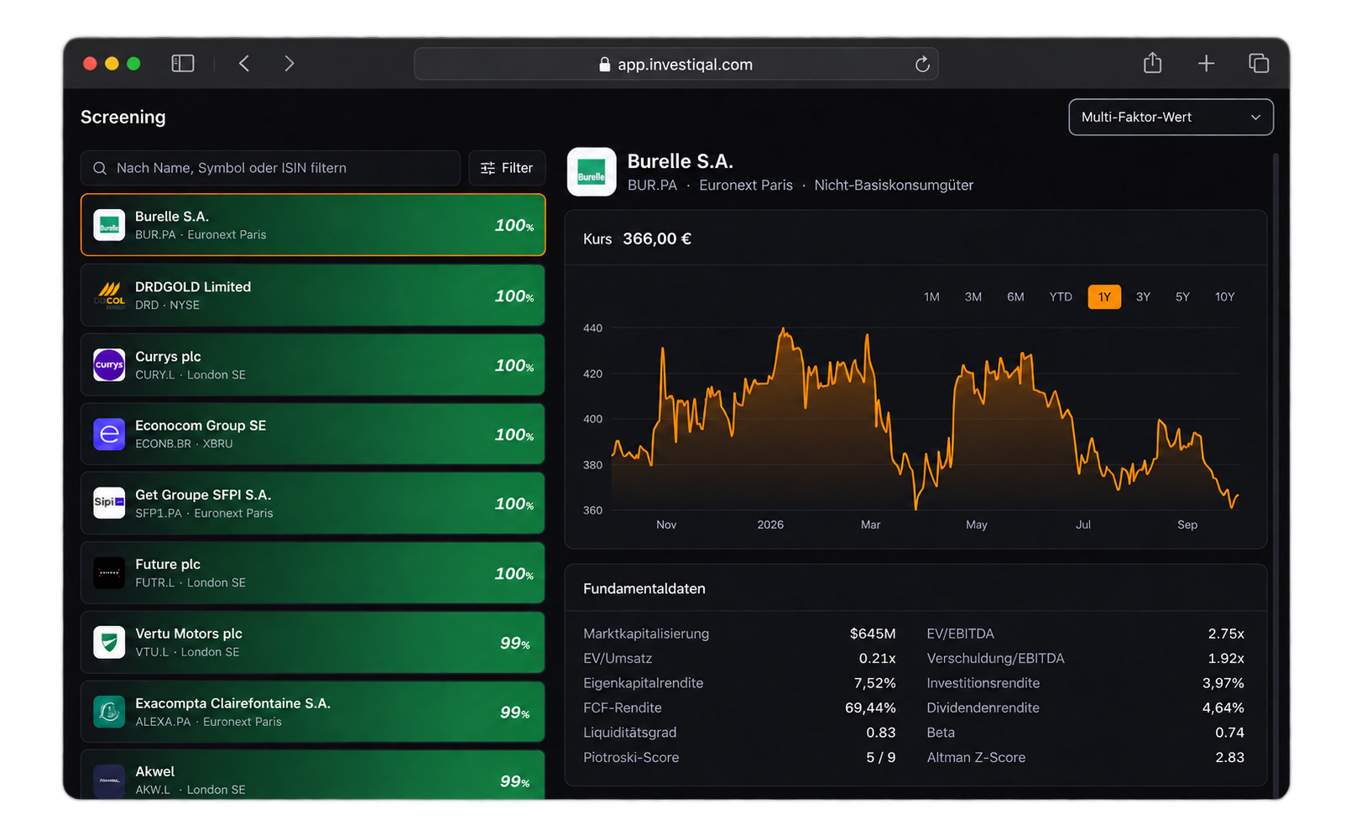Click the Akwel logo
This screenshot has height=820, width=1351.
coord(109,780)
